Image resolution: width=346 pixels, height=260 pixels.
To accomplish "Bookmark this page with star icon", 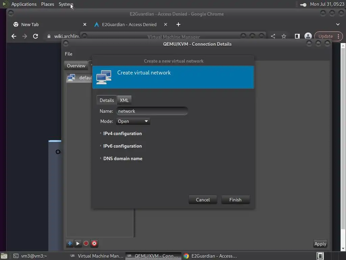I will (284, 36).
